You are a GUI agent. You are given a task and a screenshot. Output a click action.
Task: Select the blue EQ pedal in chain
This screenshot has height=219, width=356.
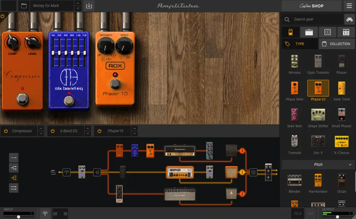135,150
